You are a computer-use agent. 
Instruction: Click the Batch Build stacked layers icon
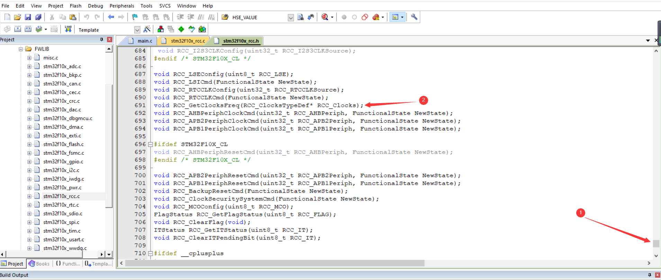(x=39, y=29)
